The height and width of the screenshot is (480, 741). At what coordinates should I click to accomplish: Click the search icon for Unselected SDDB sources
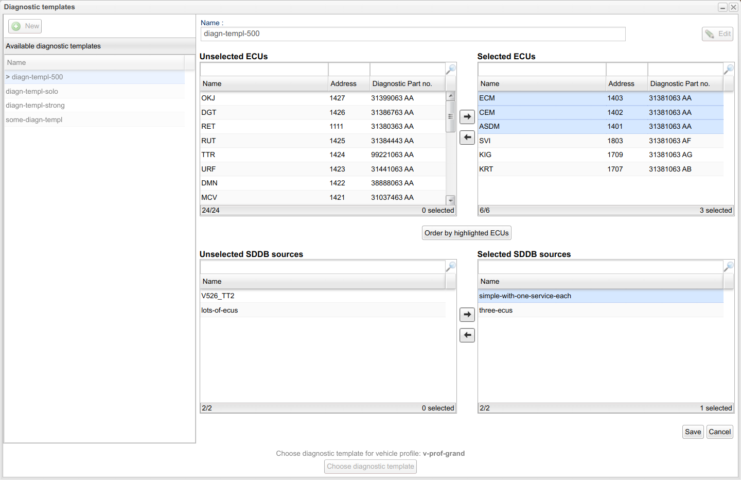(451, 267)
